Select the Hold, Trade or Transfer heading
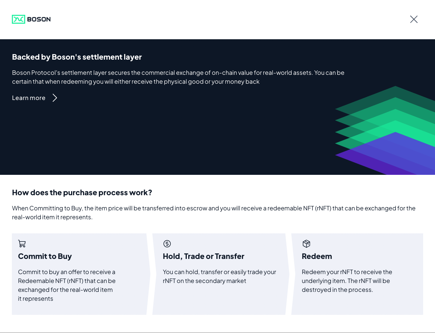This screenshot has height=333, width=435. click(203, 256)
